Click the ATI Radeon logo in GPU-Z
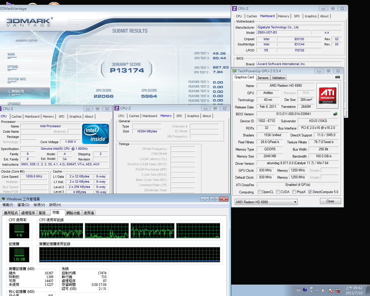This screenshot has height=296, width=370. [328, 96]
